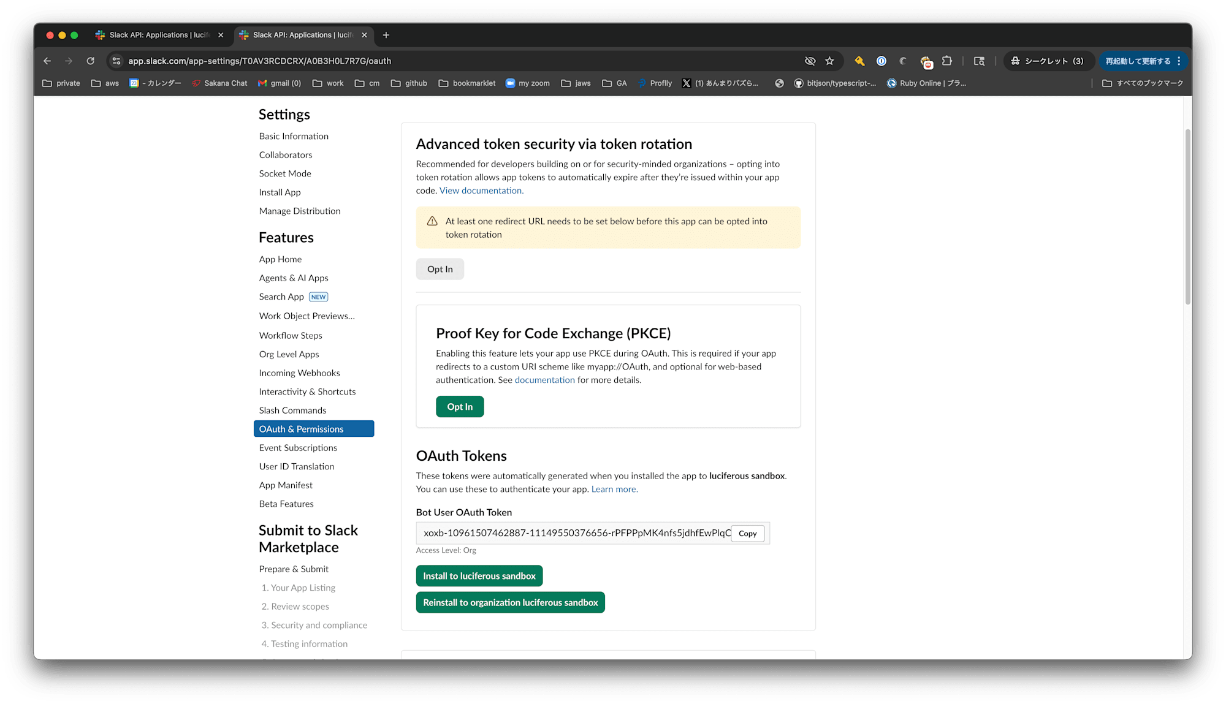Open site information icon in address bar

(116, 61)
